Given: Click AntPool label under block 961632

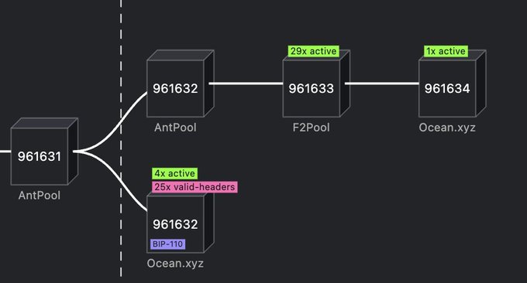Looking at the screenshot, I should tap(175, 128).
